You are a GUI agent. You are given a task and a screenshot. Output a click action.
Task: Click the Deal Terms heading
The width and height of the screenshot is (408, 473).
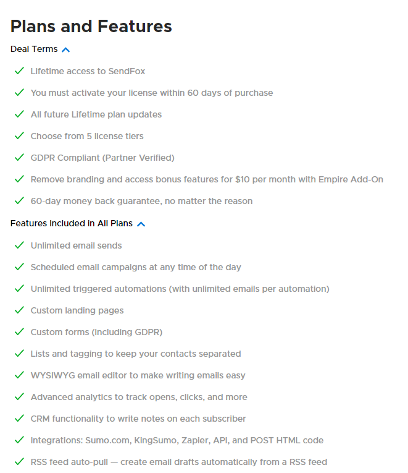click(x=34, y=49)
